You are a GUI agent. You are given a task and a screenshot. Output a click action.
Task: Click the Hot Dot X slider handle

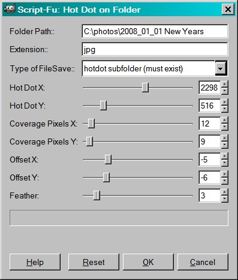click(145, 88)
